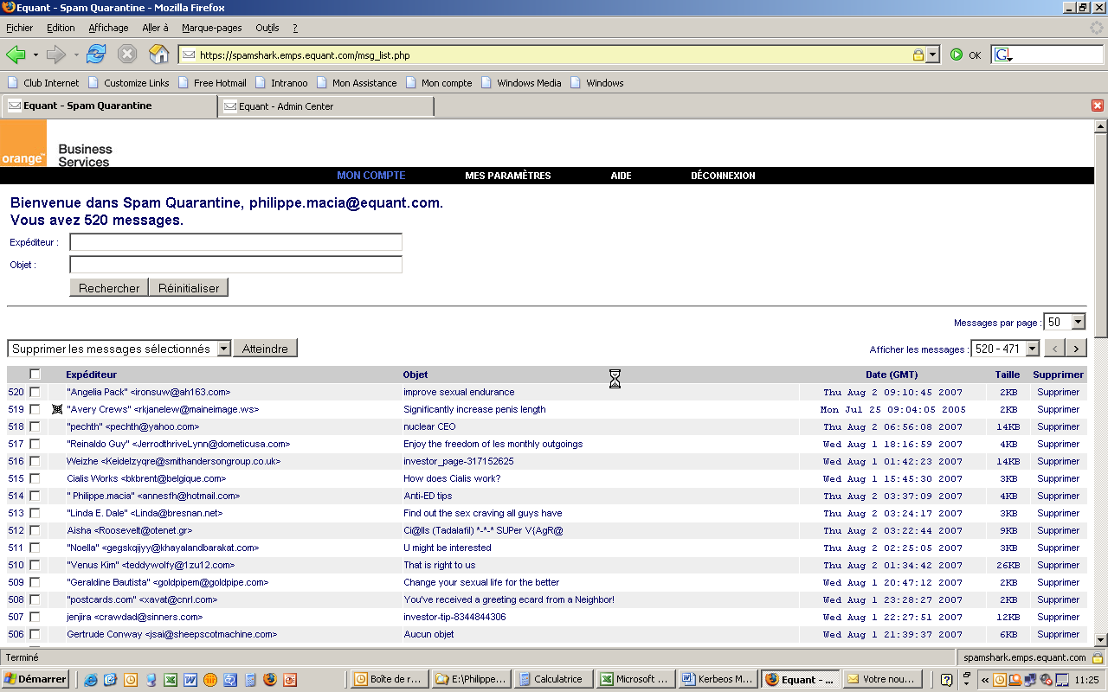Open the Back button history dropdown arrow
The image size is (1108, 692).
(35, 54)
